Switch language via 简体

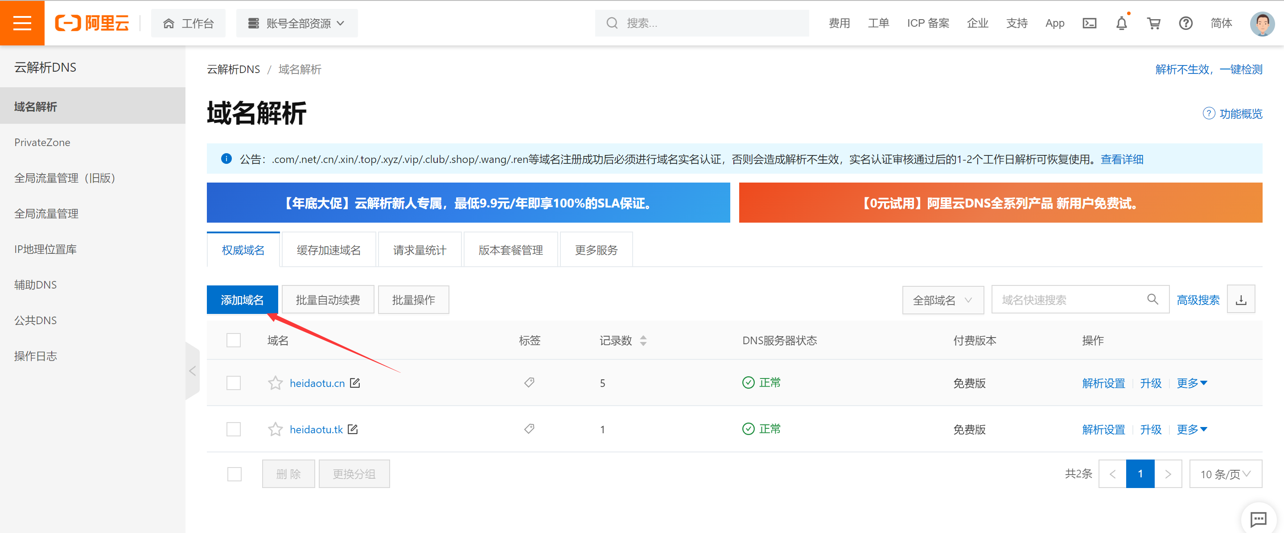point(1221,23)
